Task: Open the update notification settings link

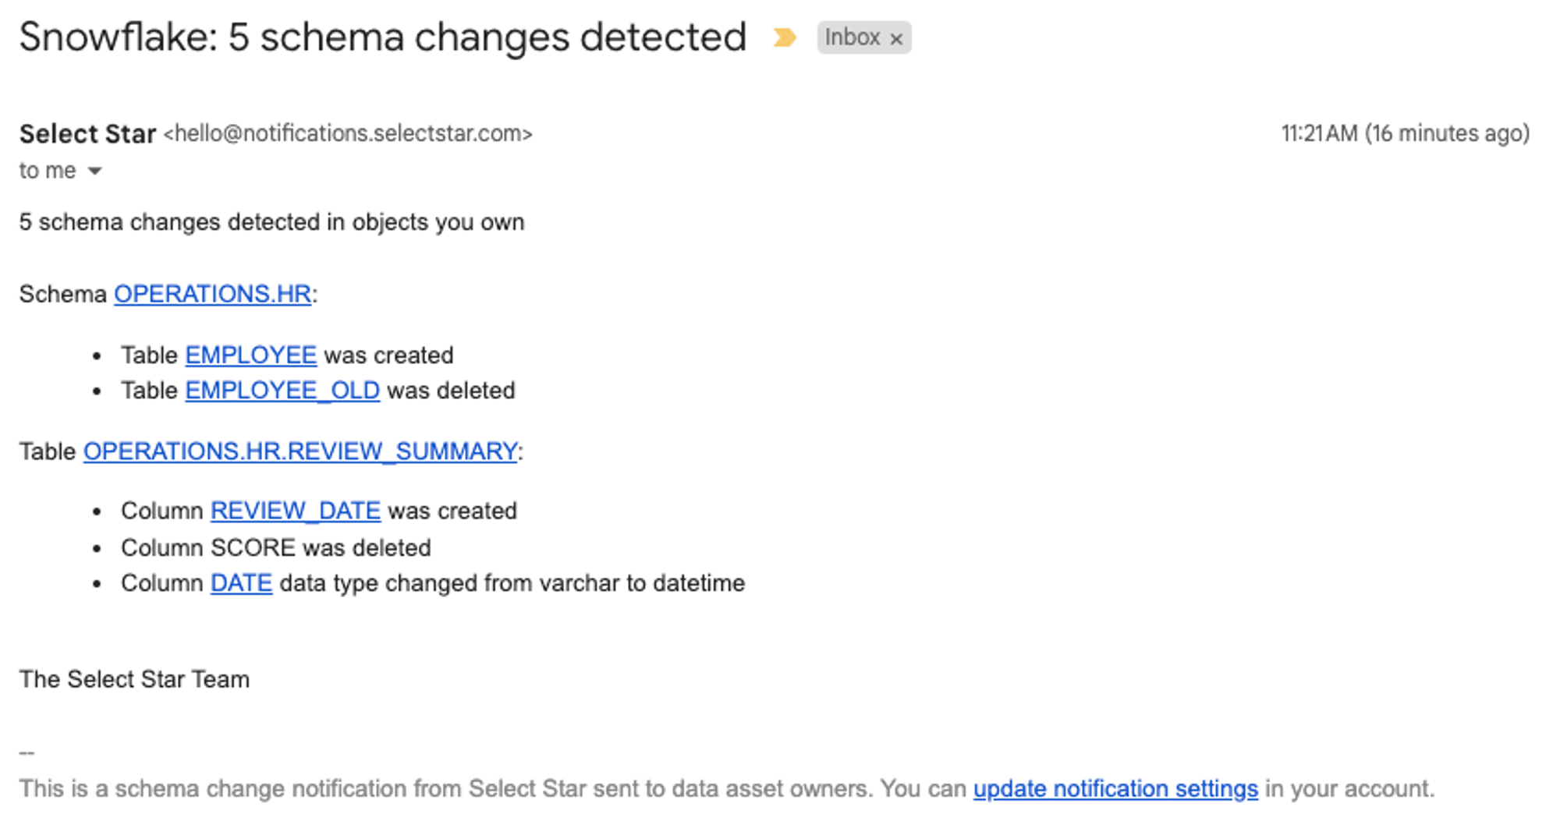Action: [x=1115, y=789]
